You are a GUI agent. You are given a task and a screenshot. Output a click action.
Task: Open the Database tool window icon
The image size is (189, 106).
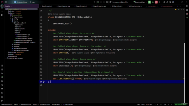(187, 10)
